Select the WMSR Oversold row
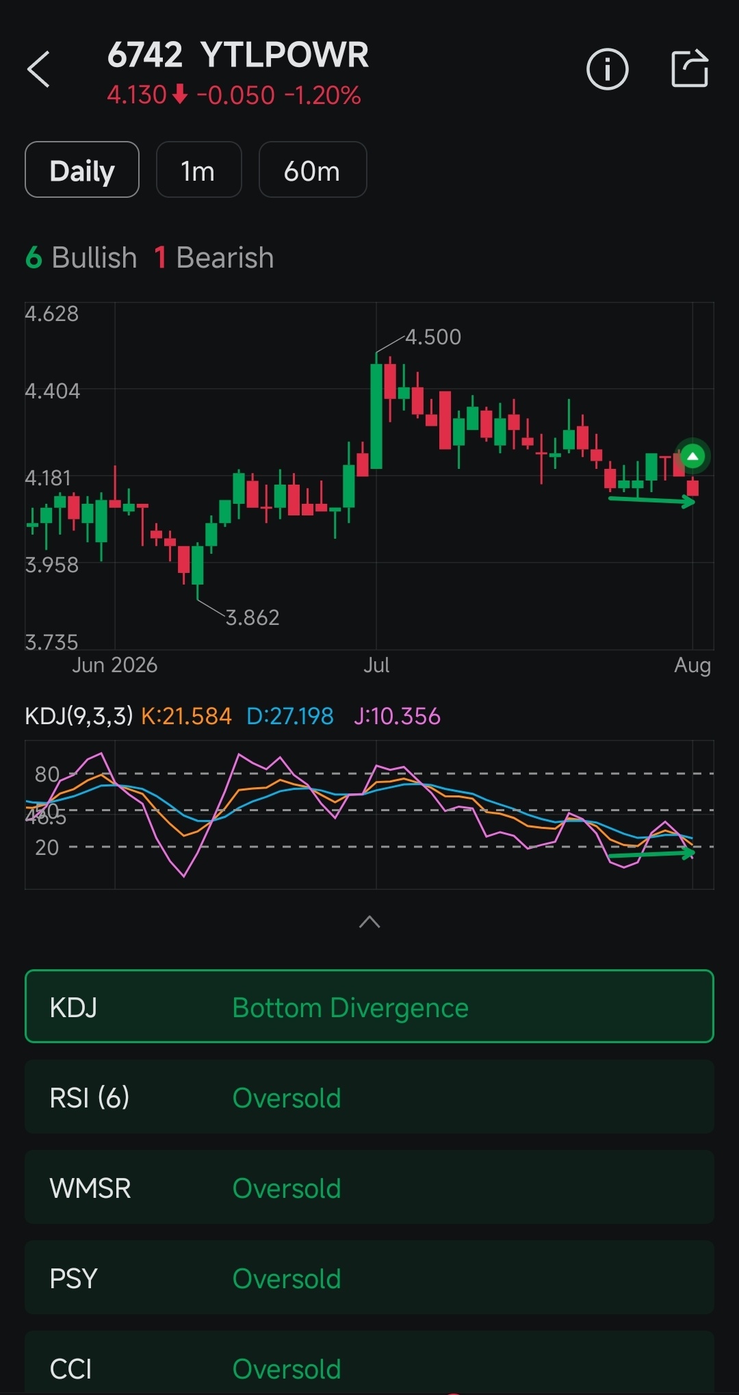The image size is (739, 1395). coord(369,1188)
